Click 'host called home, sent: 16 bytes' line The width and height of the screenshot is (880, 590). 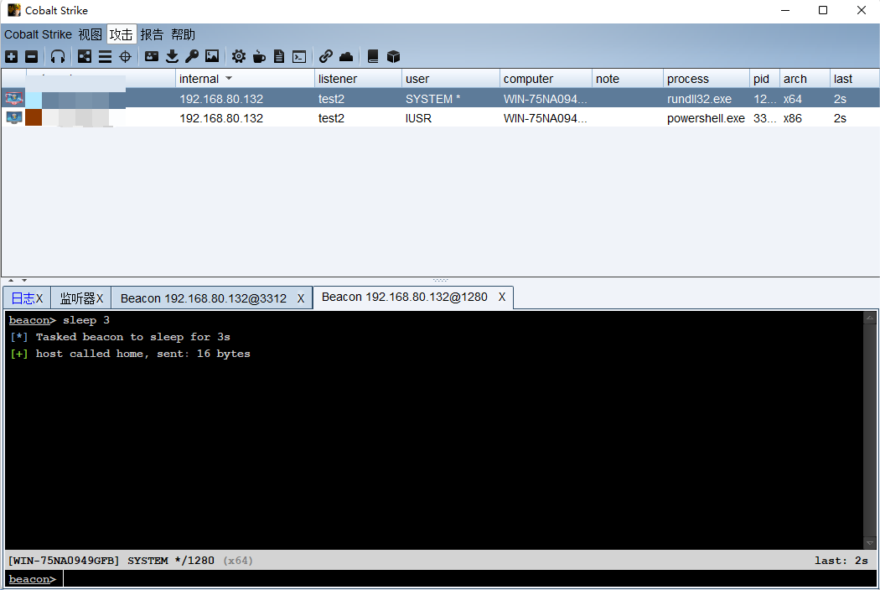click(x=143, y=354)
